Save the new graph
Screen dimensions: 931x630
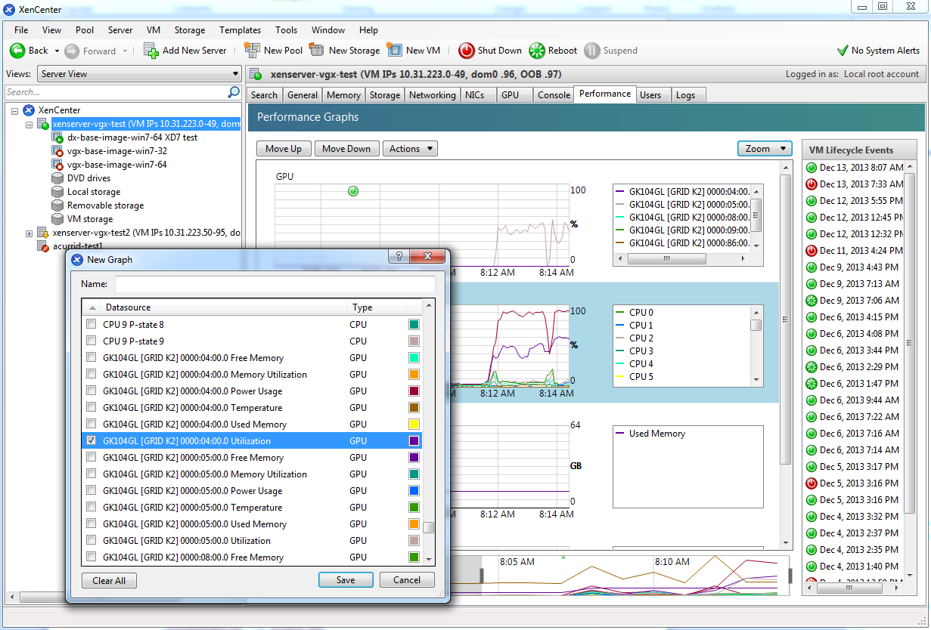346,580
